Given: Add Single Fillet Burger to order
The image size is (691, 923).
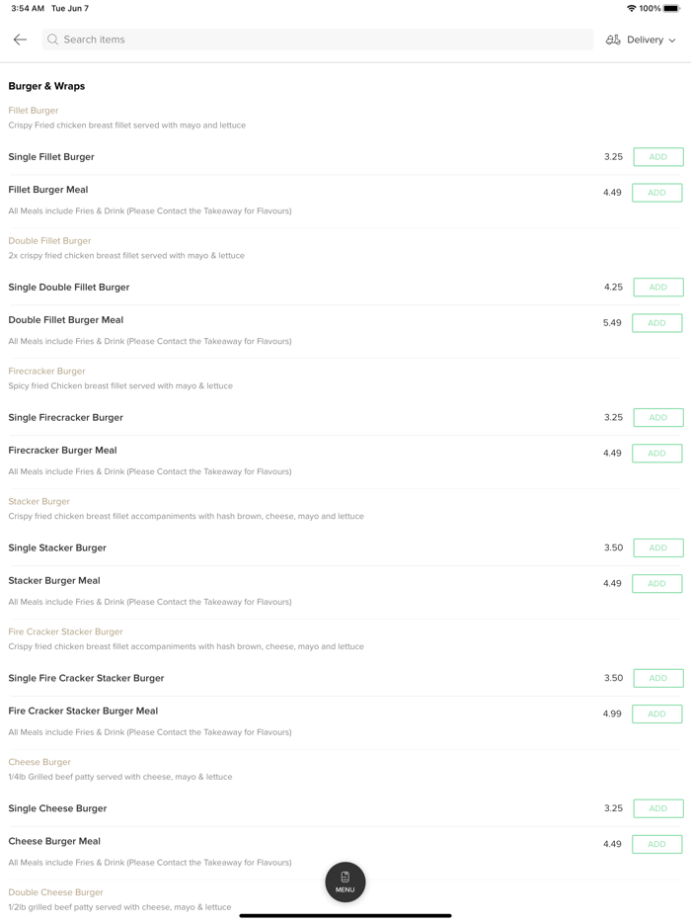Looking at the screenshot, I should click(x=657, y=157).
